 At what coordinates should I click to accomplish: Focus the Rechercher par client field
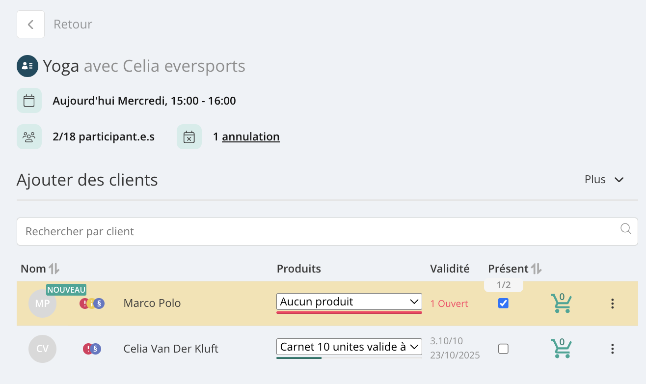[x=327, y=231]
